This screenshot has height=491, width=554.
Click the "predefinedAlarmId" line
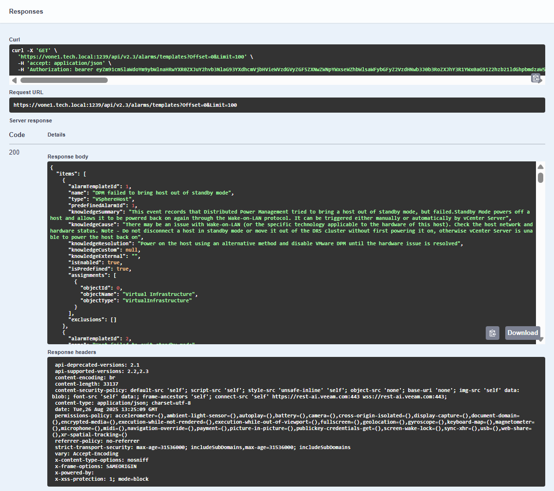pyautogui.click(x=103, y=206)
